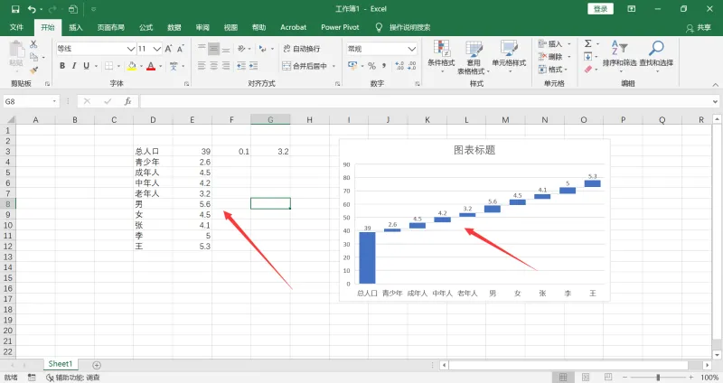
Task: Click the Undo arrow icon
Action: 32,9
